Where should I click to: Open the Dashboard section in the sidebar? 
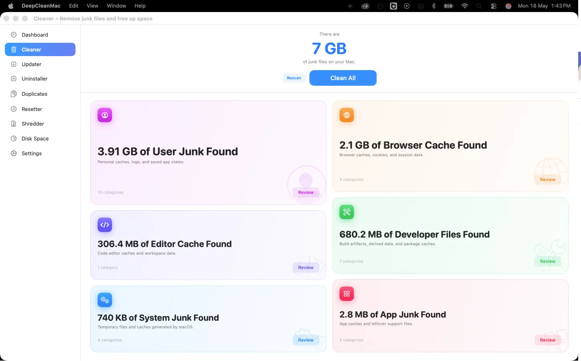click(40, 35)
